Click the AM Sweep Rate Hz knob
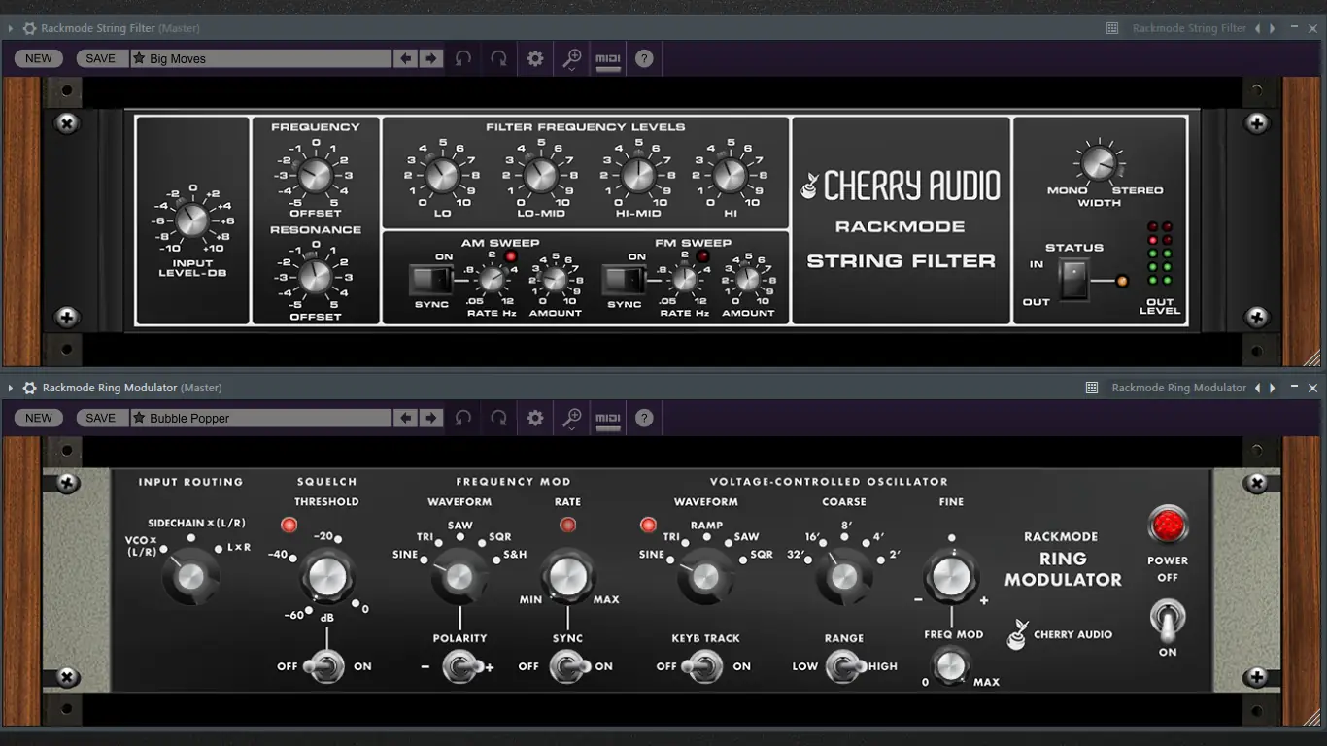Screen dimensions: 1327x746 (493, 280)
